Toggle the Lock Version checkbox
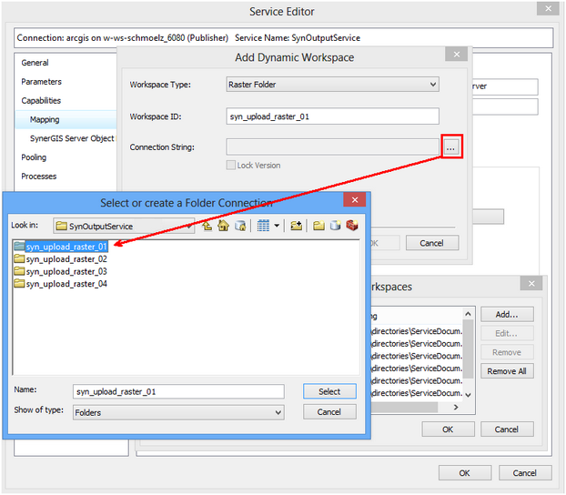 coord(231,166)
